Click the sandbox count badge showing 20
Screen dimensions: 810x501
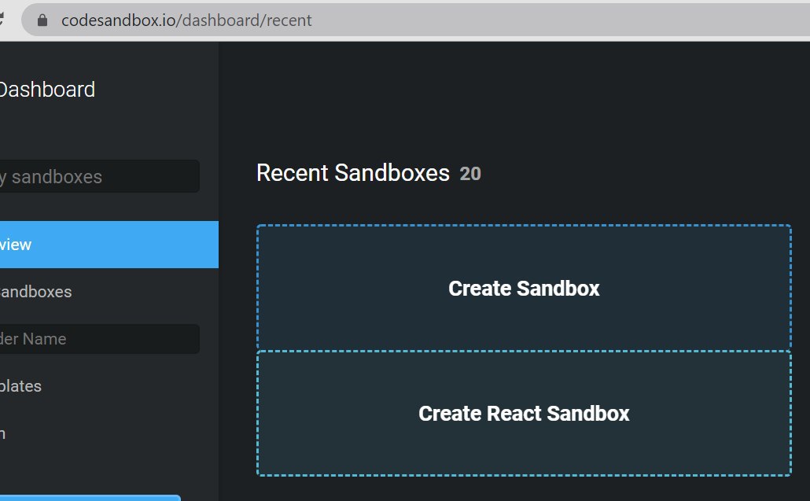(470, 174)
